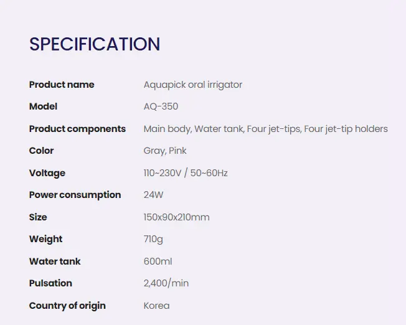The width and height of the screenshot is (406, 325).
Task: Select the Product name label
Action: click(x=62, y=85)
